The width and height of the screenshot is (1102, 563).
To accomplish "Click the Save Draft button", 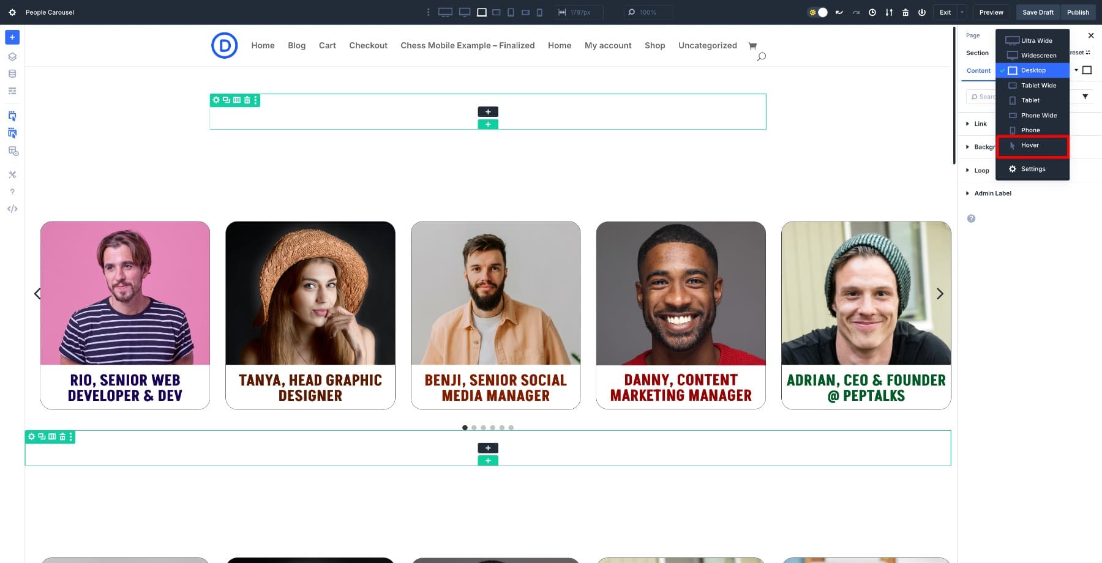I will pos(1038,12).
